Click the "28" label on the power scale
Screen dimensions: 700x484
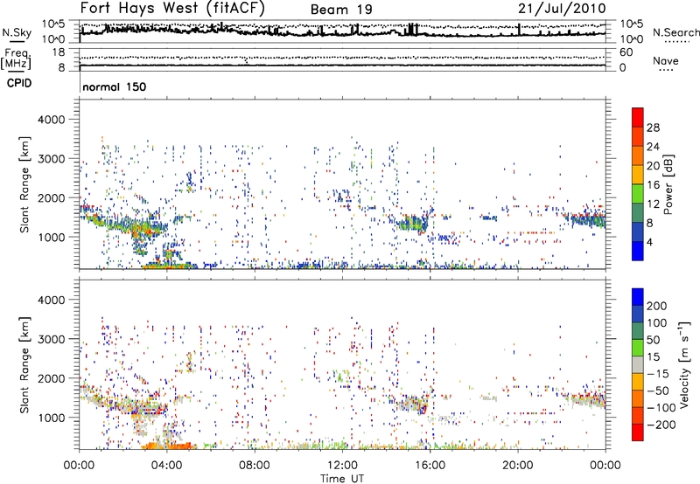pyautogui.click(x=653, y=128)
